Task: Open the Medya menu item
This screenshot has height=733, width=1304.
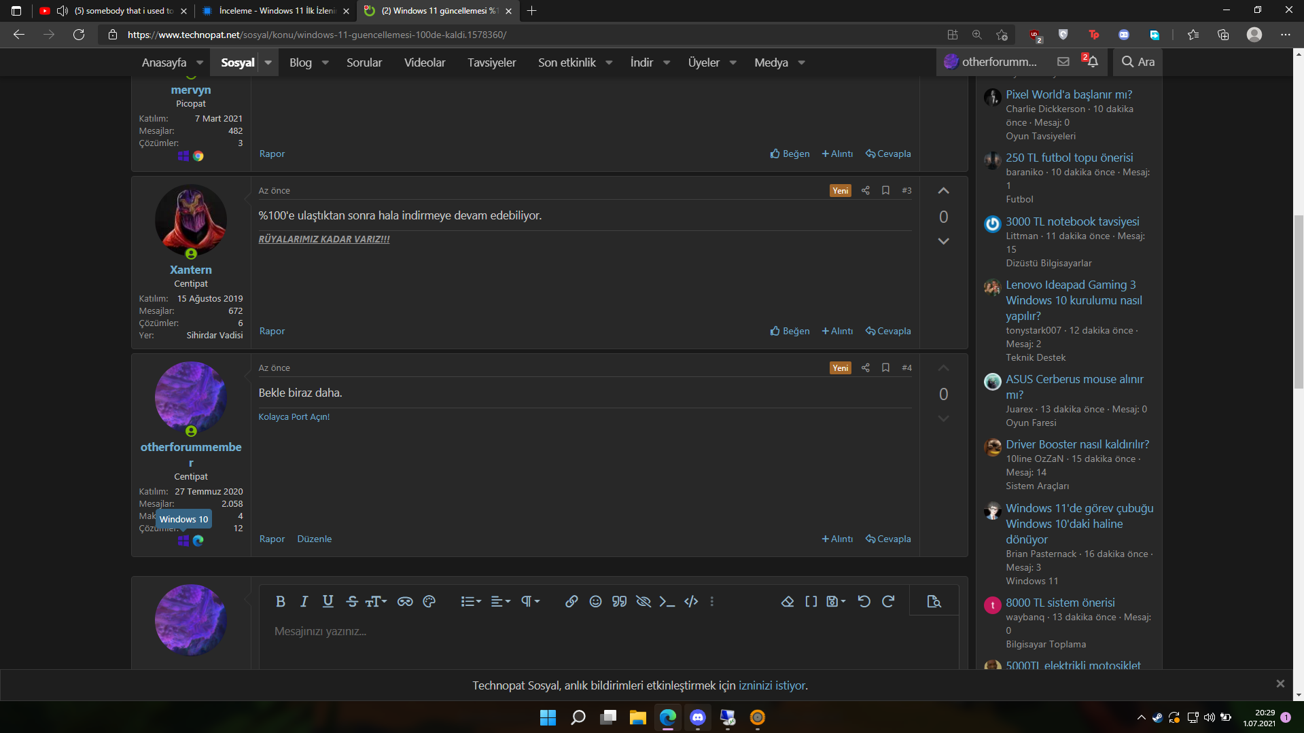Action: 771,62
